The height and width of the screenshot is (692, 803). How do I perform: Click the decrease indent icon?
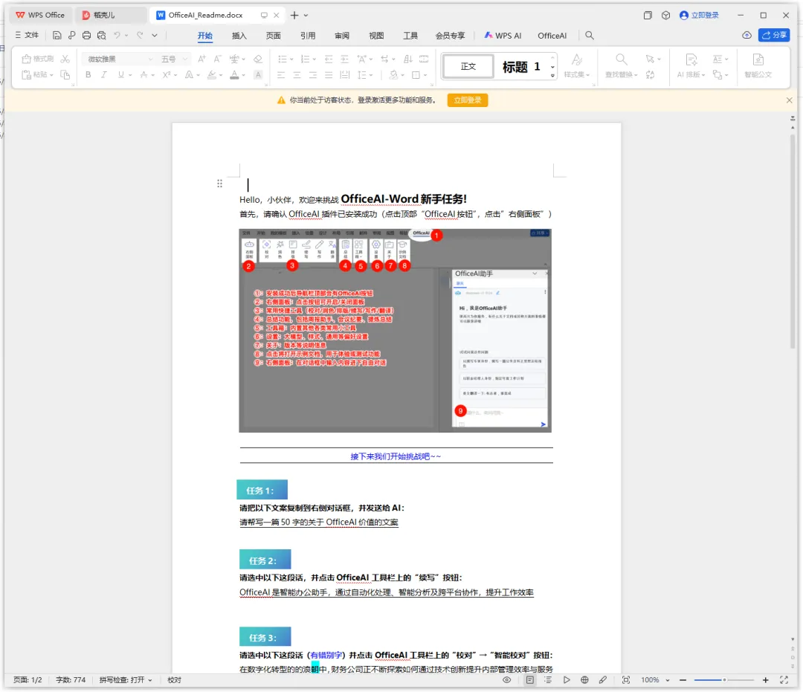tap(329, 59)
